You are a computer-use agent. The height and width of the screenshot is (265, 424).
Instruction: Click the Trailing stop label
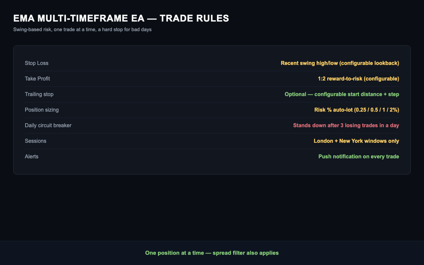pos(39,94)
